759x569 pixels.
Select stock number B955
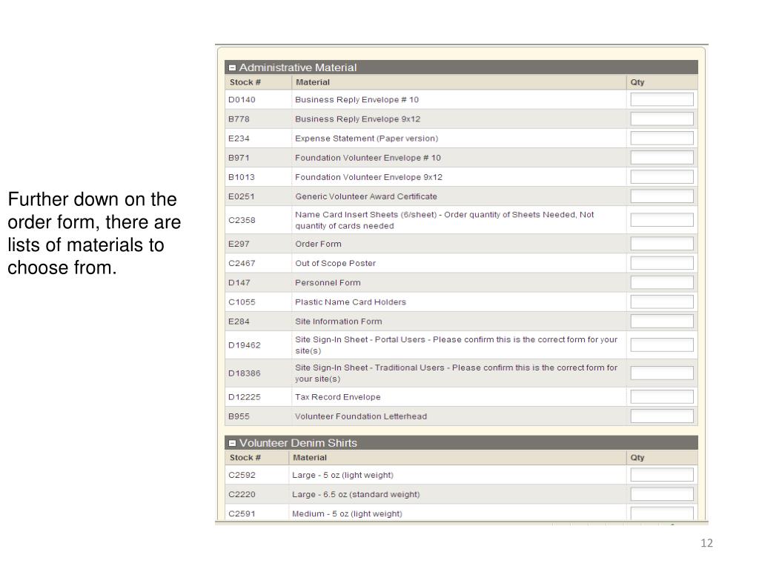click(x=239, y=416)
